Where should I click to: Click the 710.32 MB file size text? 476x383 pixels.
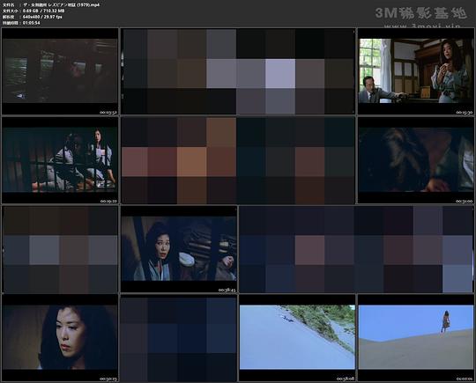tap(54, 11)
